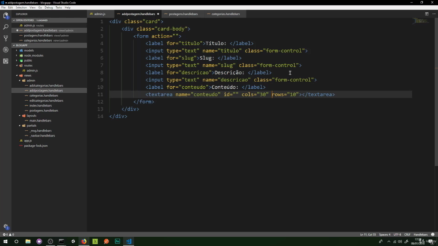
Task: Select the addpostagem.handlebars editor tab
Action: point(138,14)
